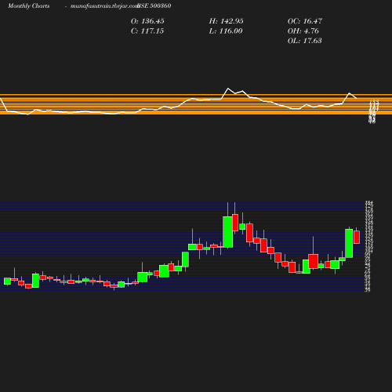Select the open value "O: 136.45"
Image resolution: width=392 pixels, height=392 pixels.
pyautogui.click(x=147, y=21)
